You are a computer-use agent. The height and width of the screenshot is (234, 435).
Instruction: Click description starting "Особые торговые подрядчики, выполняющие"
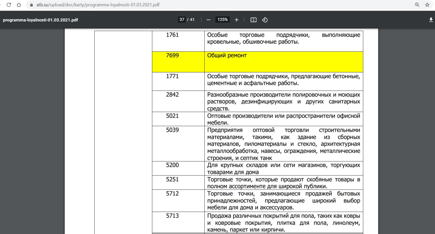click(x=284, y=38)
